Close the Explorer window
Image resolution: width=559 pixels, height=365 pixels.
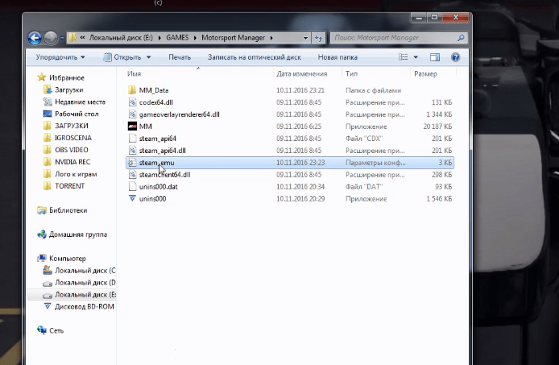point(455,17)
